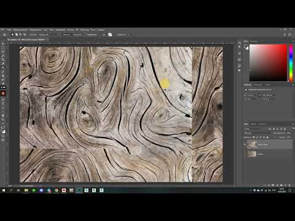Select the Eraser tool
This screenshot has height=221, width=295.
(x=3, y=83)
